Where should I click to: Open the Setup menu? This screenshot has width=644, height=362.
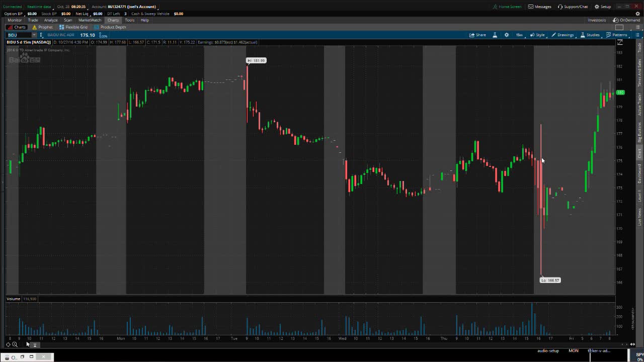(603, 7)
